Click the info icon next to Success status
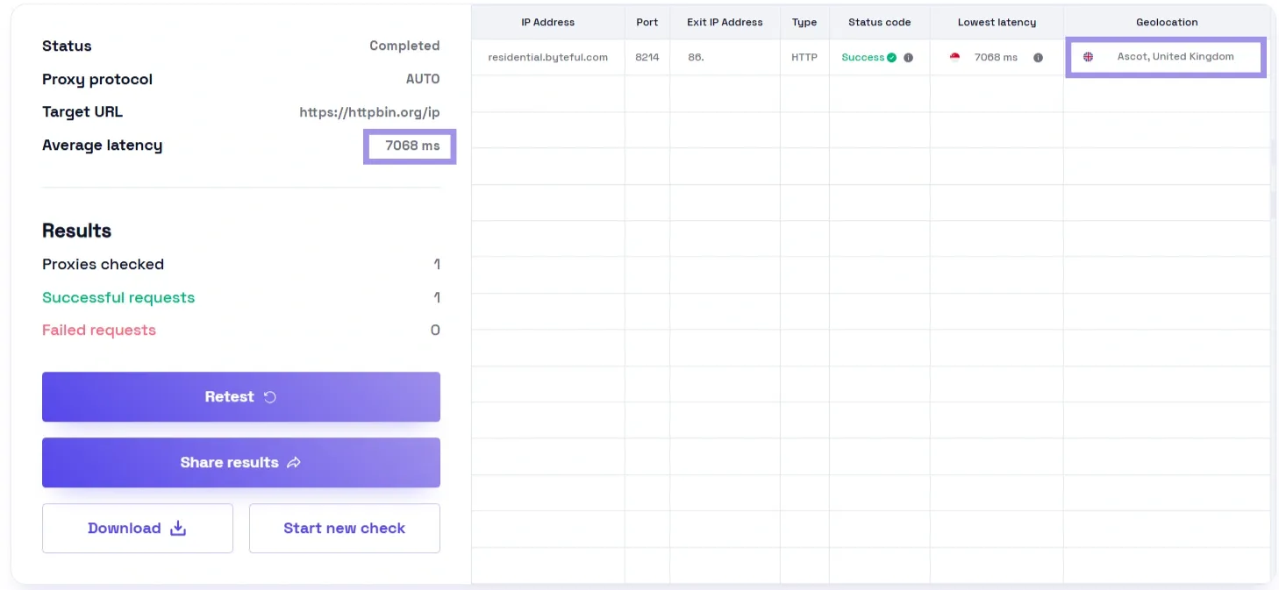Screen dimensions: 1279x590 (x=909, y=58)
